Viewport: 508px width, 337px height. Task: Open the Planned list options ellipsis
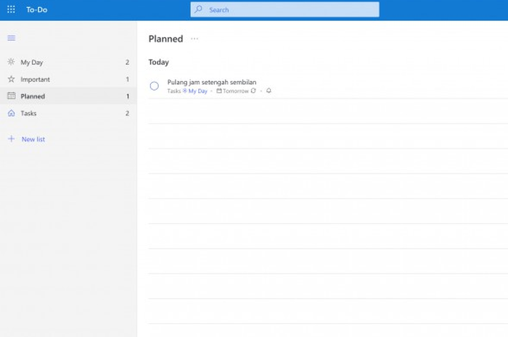(x=194, y=39)
